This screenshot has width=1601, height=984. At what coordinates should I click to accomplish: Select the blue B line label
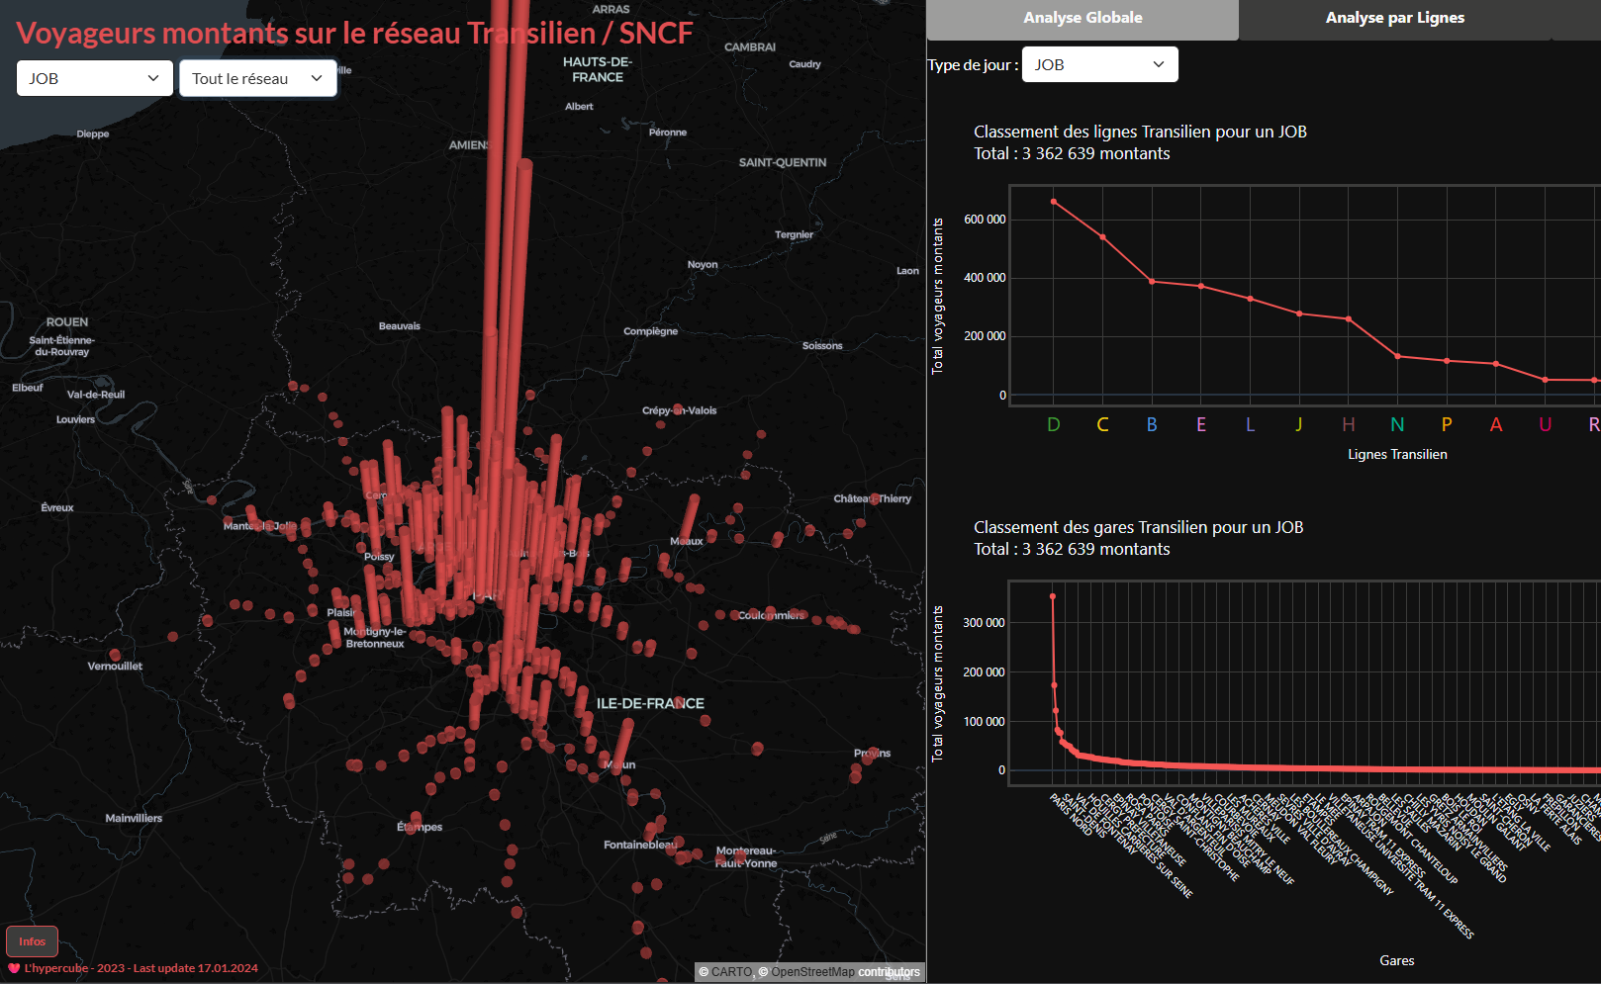click(1152, 424)
